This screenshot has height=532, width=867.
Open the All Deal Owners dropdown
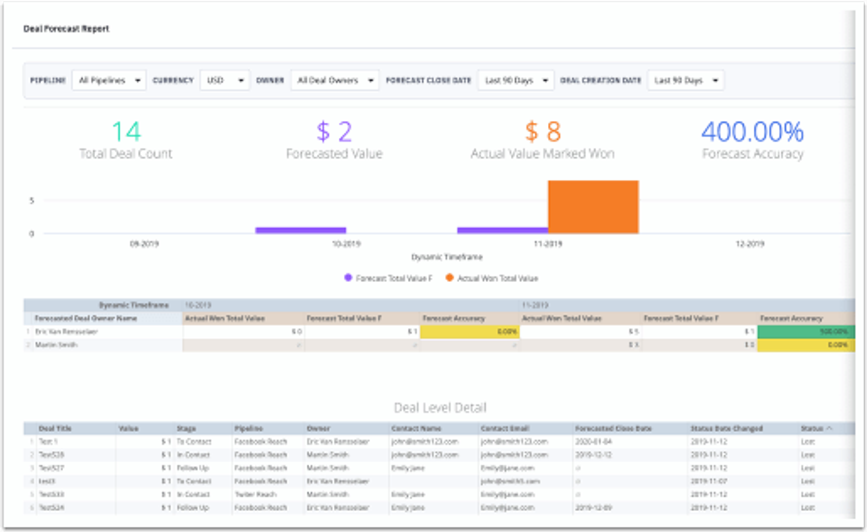tap(335, 80)
